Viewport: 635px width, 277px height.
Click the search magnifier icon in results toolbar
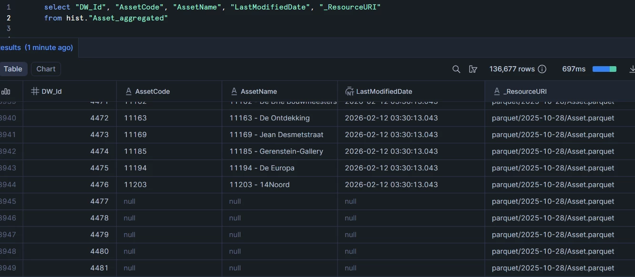pos(456,69)
